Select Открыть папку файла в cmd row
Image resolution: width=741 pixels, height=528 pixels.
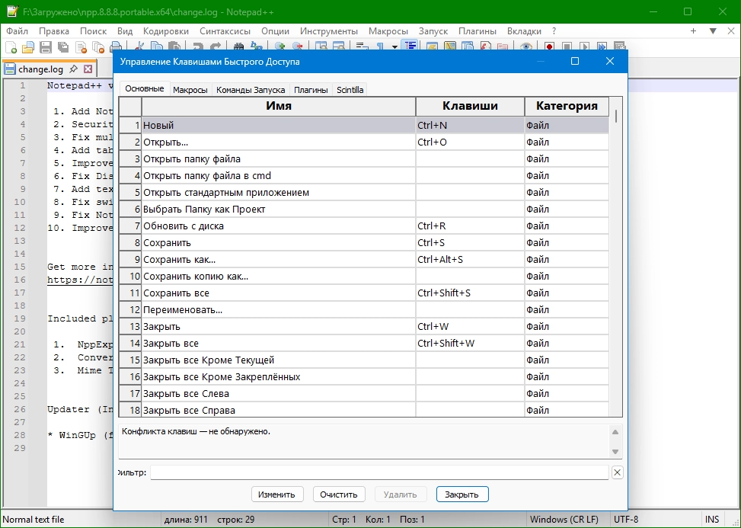tap(364, 176)
